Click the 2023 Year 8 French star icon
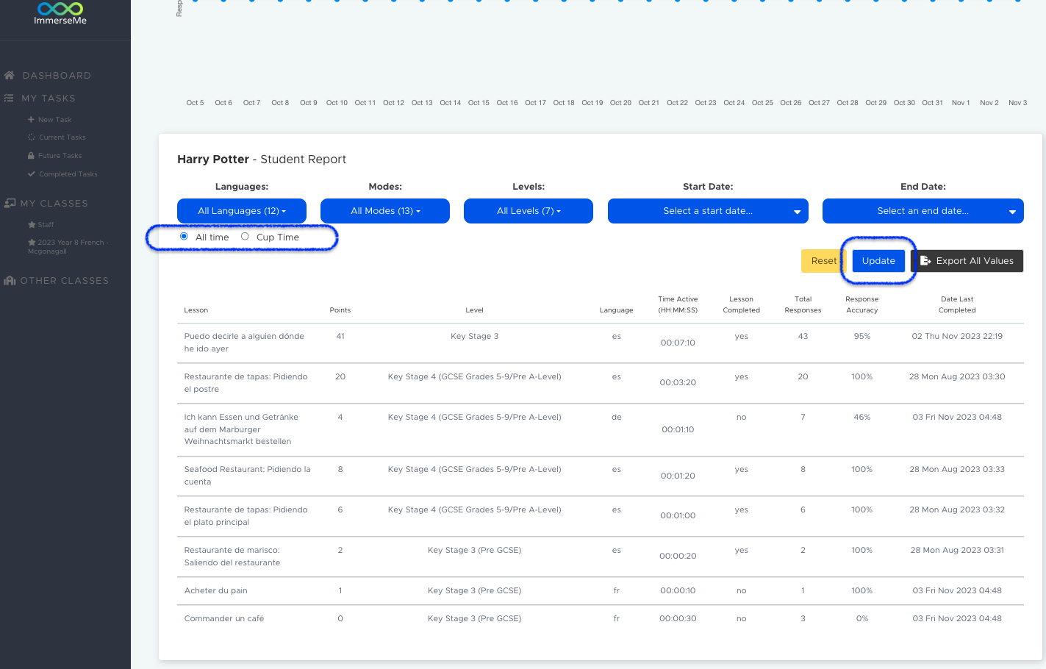The image size is (1046, 669). click(x=32, y=243)
